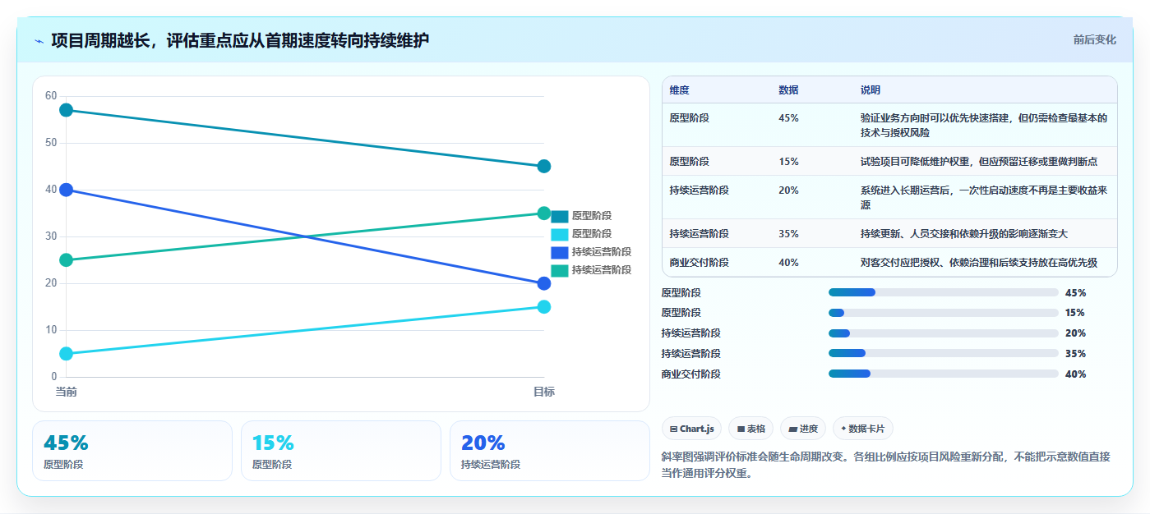
Task: Click the footnote text starting 斜率图强调
Action: point(886,465)
